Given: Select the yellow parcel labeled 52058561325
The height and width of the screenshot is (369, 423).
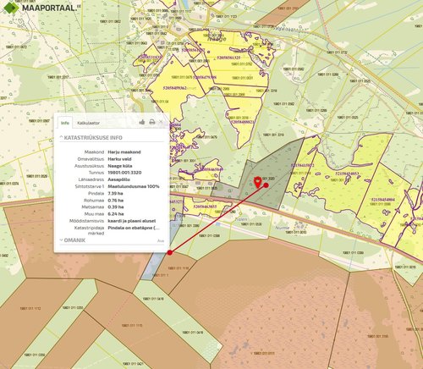Looking at the screenshot, I should pyautogui.click(x=228, y=58).
